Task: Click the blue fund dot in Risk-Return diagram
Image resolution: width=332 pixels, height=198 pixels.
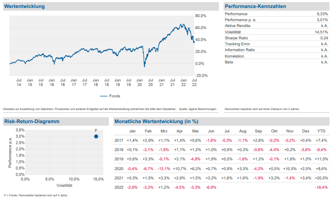Action: pos(96,136)
